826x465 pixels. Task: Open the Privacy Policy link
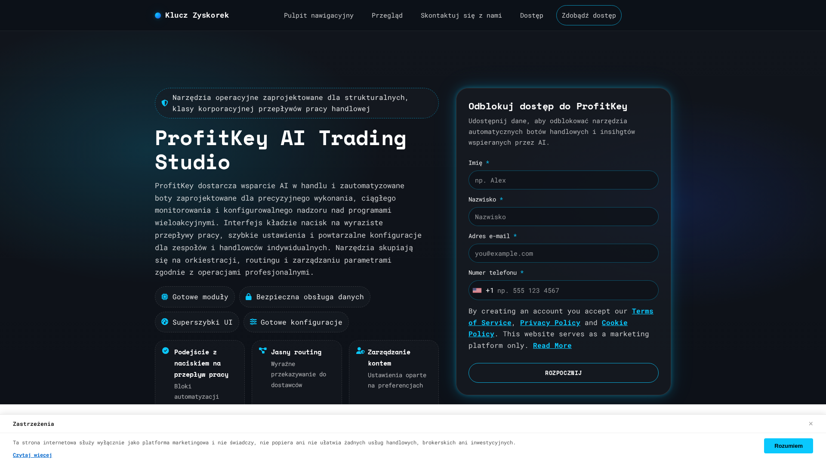(x=550, y=322)
